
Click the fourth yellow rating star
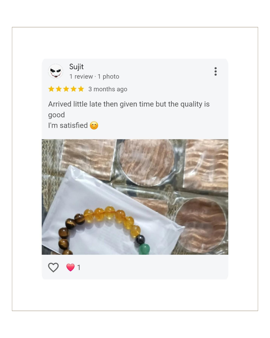click(73, 89)
